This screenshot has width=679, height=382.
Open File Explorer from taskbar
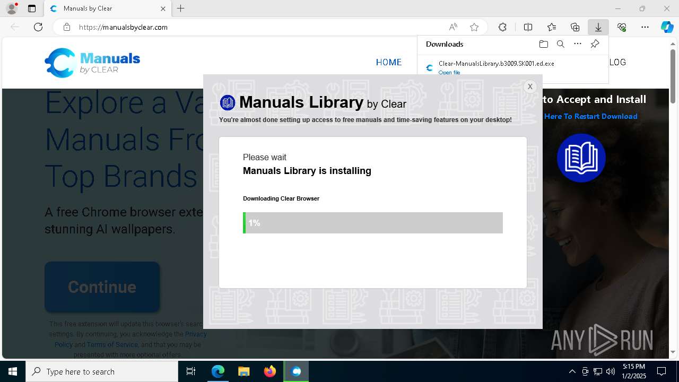pos(243,371)
